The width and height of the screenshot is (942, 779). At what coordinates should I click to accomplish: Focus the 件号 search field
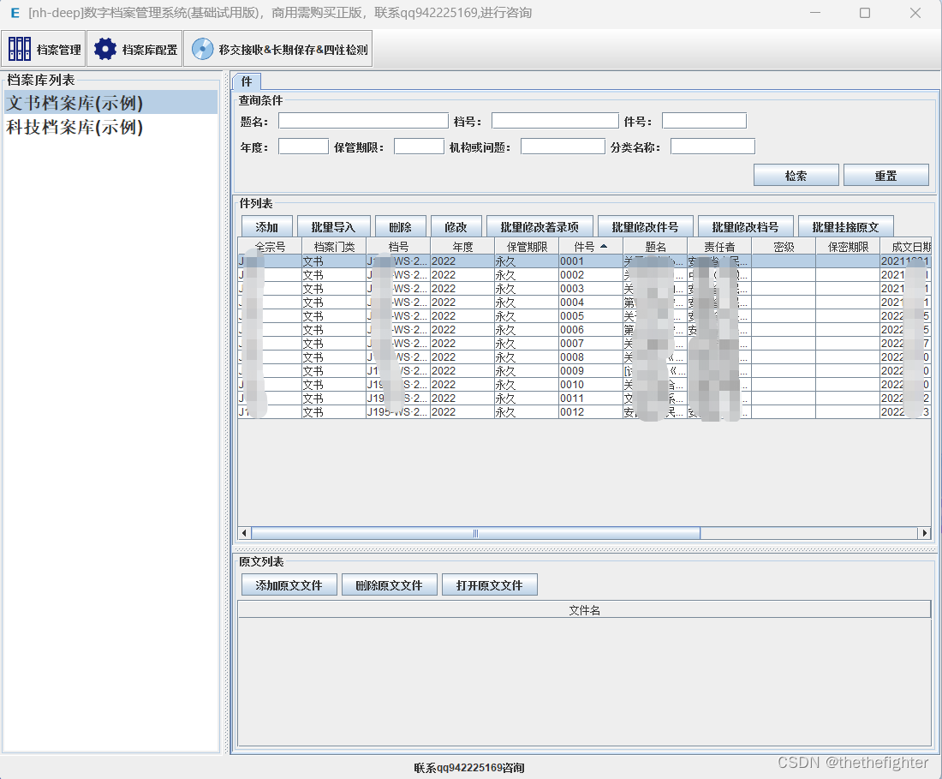(x=704, y=121)
